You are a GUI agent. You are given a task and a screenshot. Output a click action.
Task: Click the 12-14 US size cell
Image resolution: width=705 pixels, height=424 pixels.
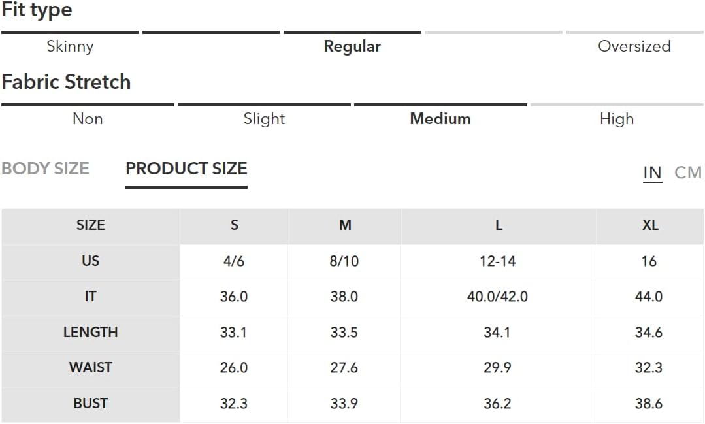[497, 261]
